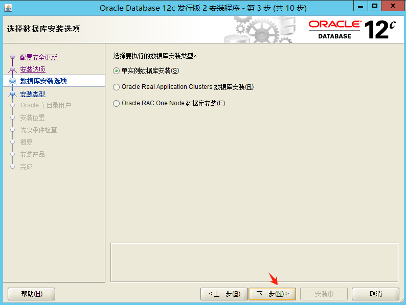The width and height of the screenshot is (406, 305).
Task: Open help with 帮助(H) button
Action: pos(32,294)
